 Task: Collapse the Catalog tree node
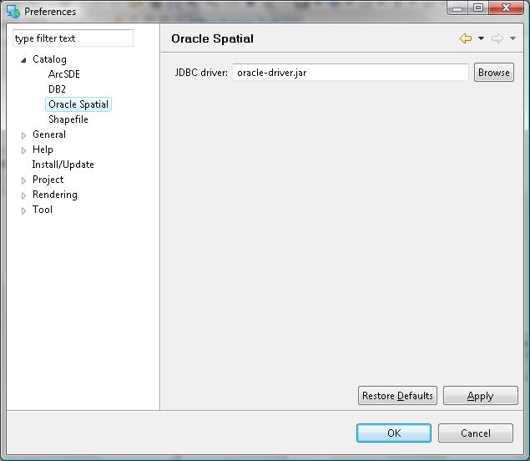[23, 60]
